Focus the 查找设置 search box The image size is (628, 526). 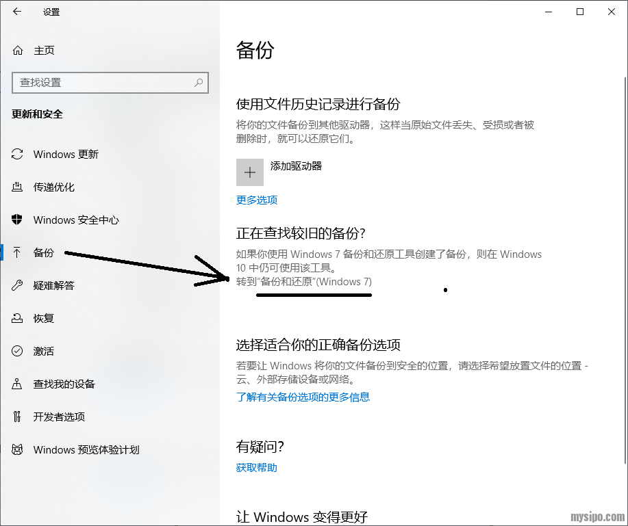pos(103,83)
